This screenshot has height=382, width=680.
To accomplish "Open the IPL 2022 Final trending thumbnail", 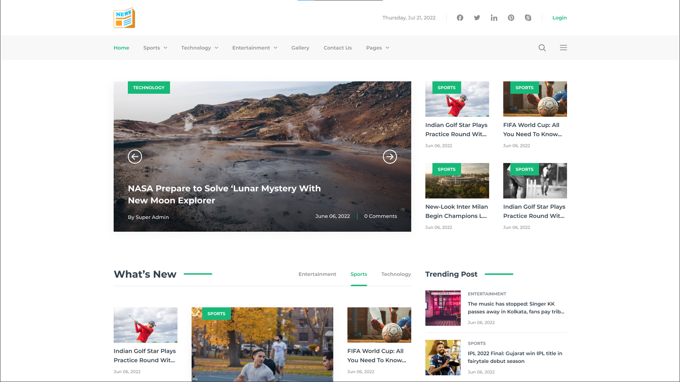I will pyautogui.click(x=443, y=357).
